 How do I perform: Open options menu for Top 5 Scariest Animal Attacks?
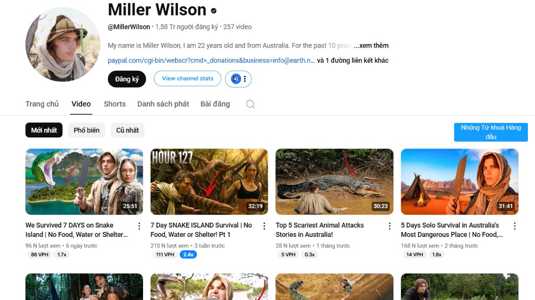coord(389,226)
